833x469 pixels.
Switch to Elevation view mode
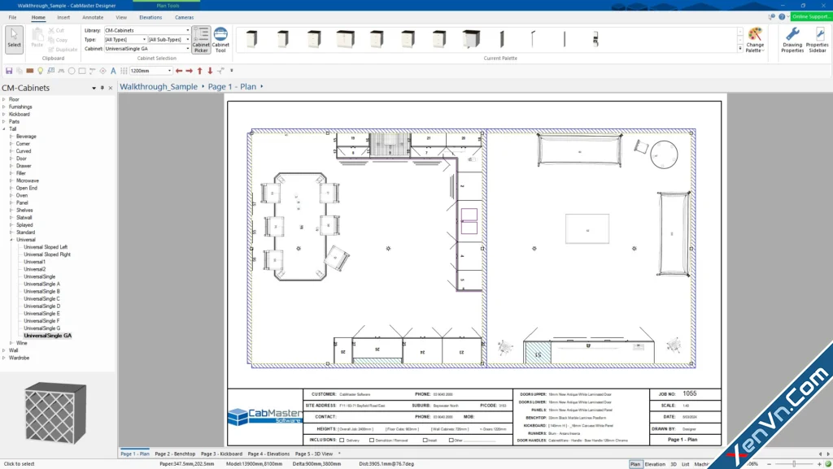655,463
